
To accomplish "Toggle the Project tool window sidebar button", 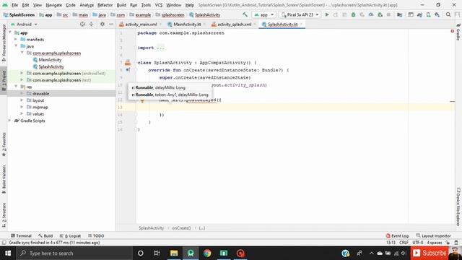I will (4, 80).
